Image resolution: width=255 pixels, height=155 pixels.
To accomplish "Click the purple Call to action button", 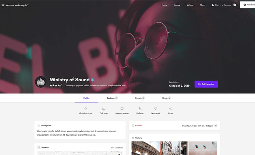I will 206,84.
